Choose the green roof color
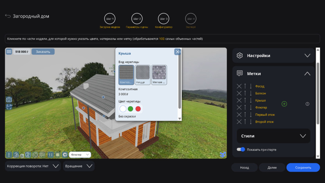 pos(130,109)
